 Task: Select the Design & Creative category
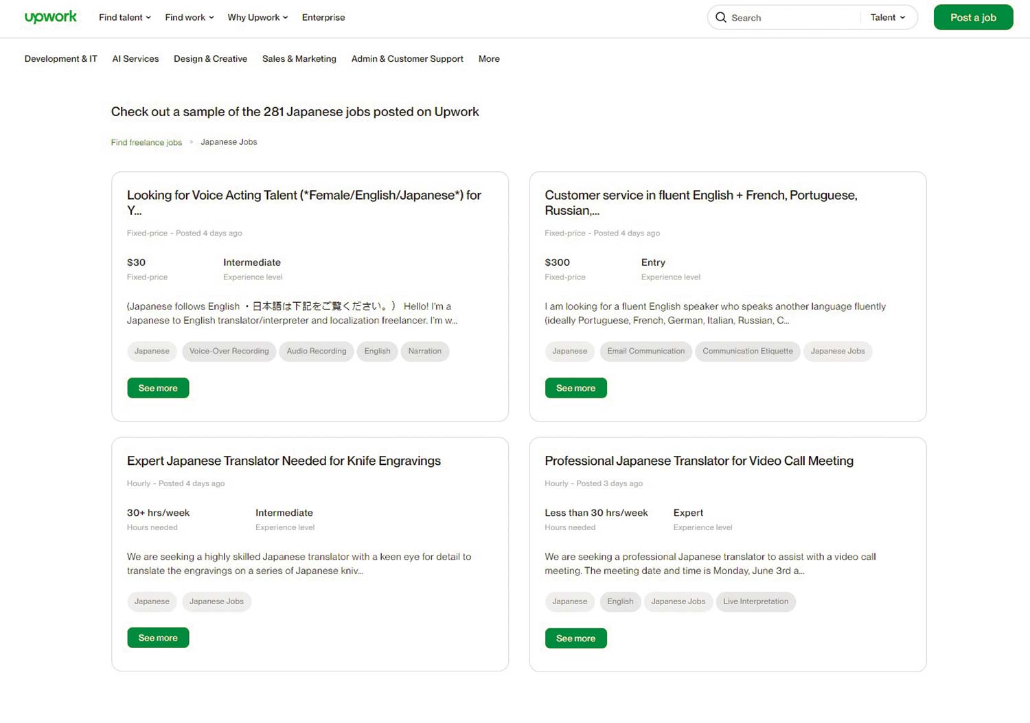tap(210, 59)
